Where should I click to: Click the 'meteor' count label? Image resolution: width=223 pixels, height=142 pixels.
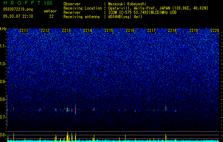50,11
